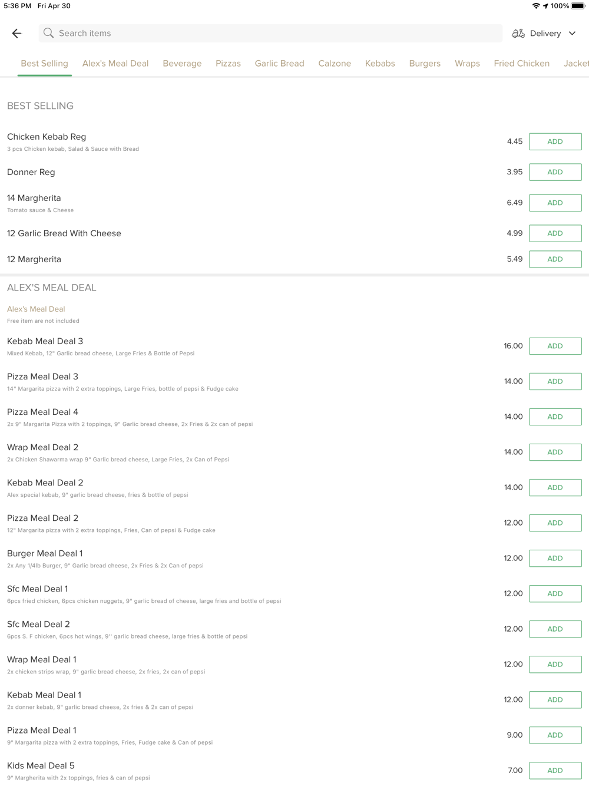Switch to the Pizzas tab
This screenshot has width=589, height=786.
point(228,64)
